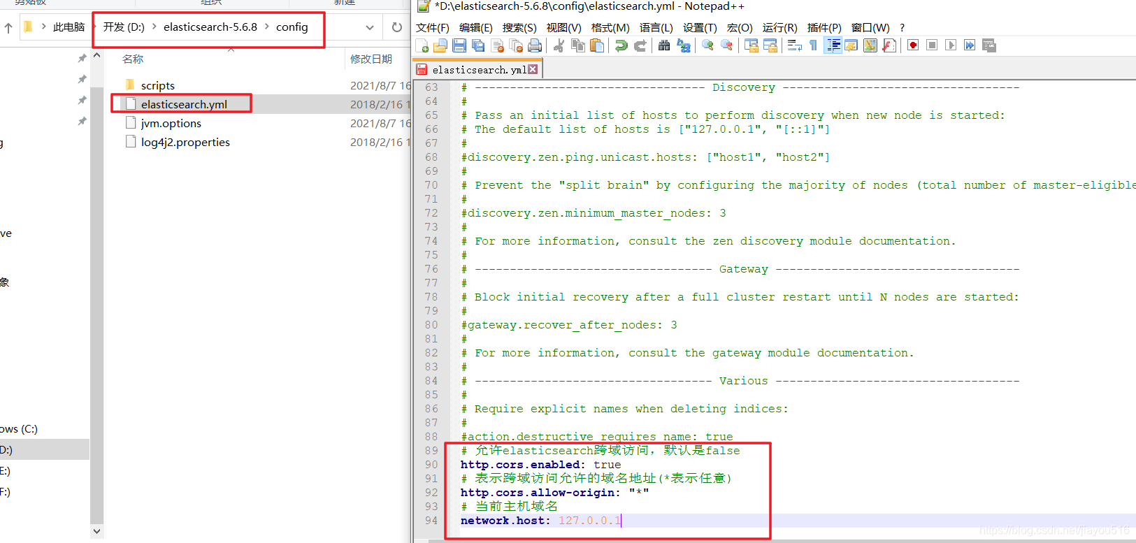The width and height of the screenshot is (1136, 543).
Task: Select the jvm.options file
Action: point(171,123)
